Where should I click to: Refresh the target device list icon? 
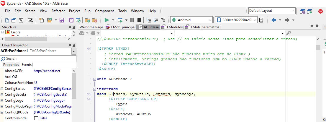(x=261, y=20)
